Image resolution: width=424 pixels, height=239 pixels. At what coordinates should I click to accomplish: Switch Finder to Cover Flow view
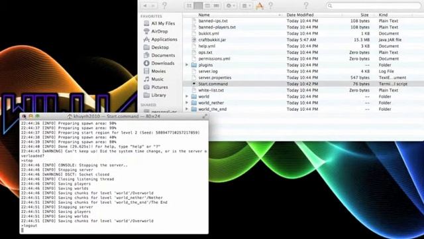point(217,5)
